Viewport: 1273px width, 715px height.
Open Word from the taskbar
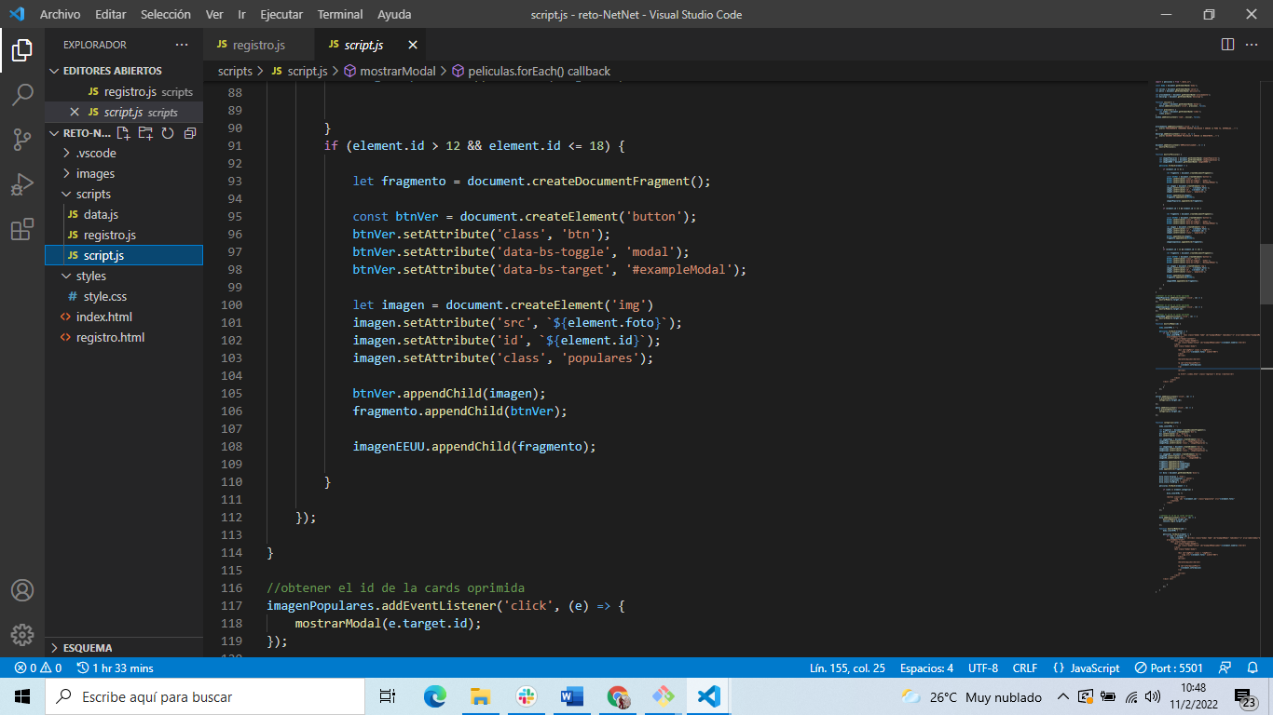click(x=571, y=696)
